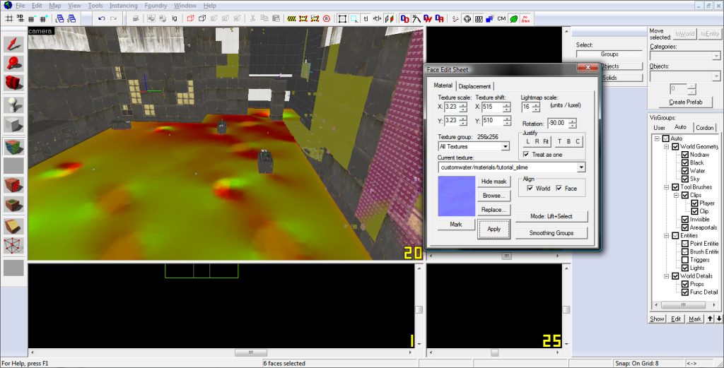The image size is (724, 368).
Task: Click the blue texture preview swatch
Action: pyautogui.click(x=456, y=196)
